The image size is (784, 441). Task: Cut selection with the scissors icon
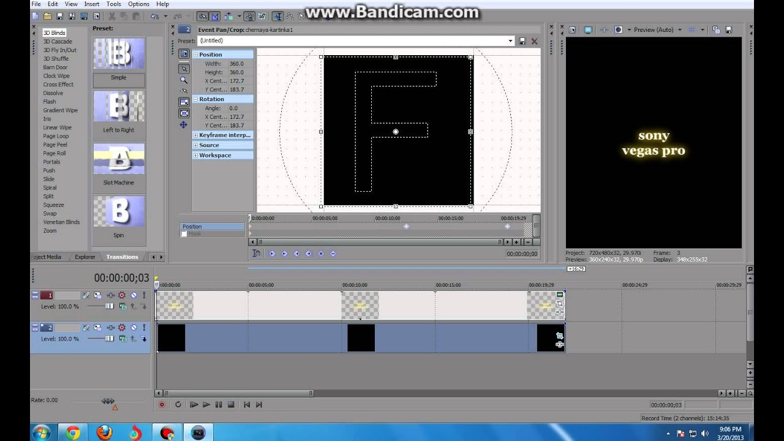click(x=111, y=17)
